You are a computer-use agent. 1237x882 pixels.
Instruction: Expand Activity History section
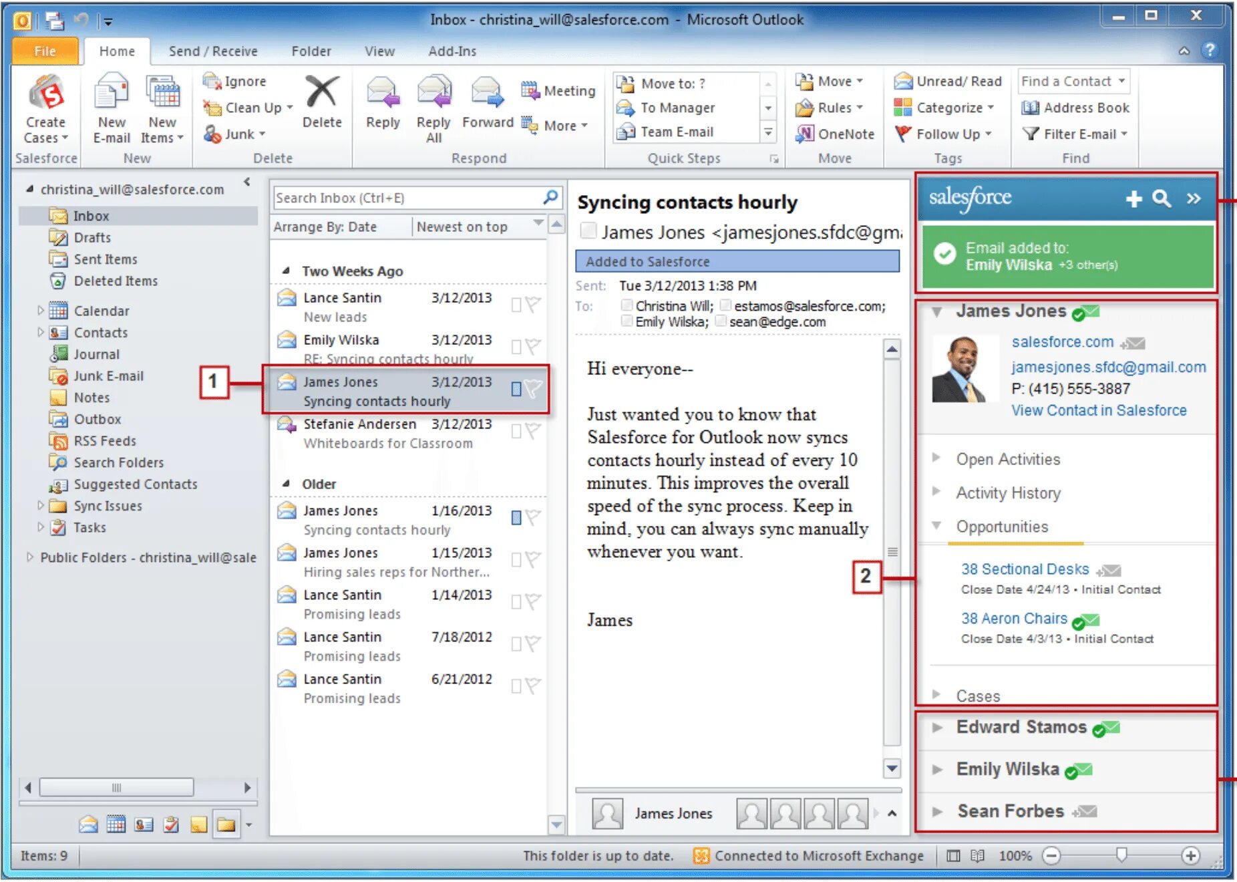(x=936, y=492)
